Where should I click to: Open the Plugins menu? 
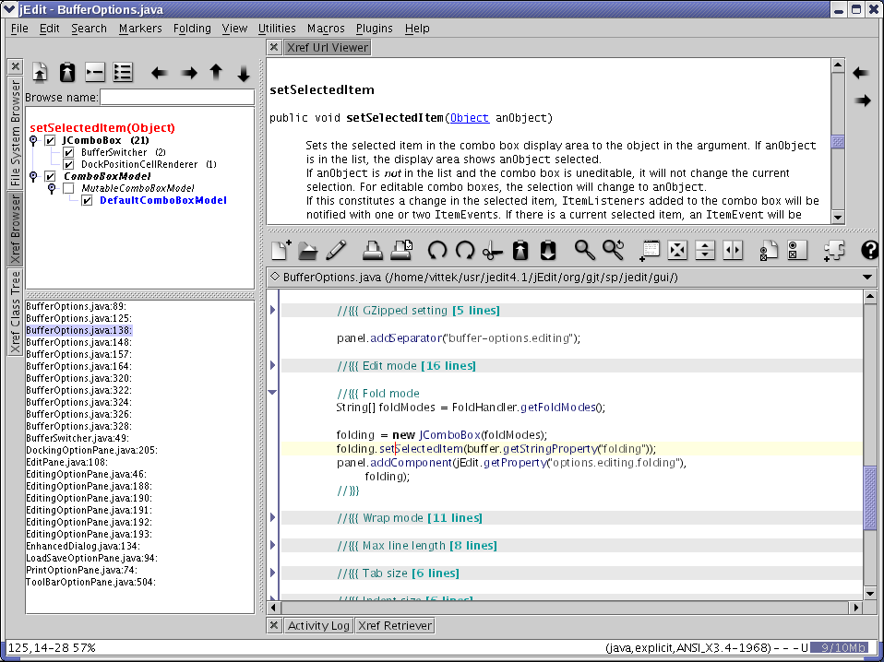pyautogui.click(x=375, y=29)
